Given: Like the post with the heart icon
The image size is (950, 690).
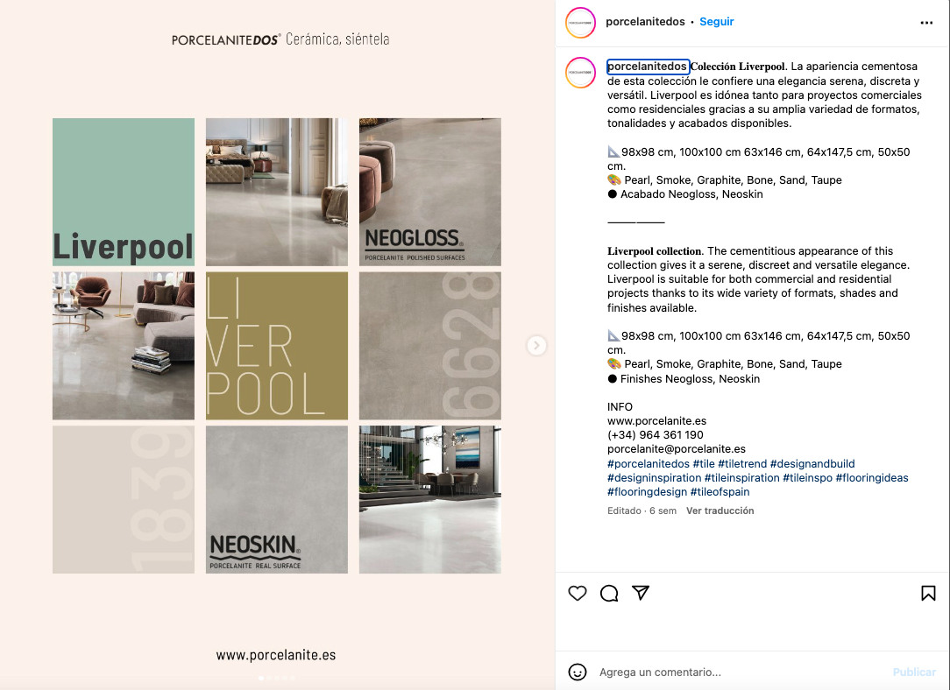Looking at the screenshot, I should pyautogui.click(x=578, y=593).
